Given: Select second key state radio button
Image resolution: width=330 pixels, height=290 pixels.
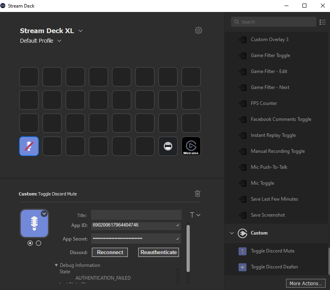Looking at the screenshot, I should 38,243.
